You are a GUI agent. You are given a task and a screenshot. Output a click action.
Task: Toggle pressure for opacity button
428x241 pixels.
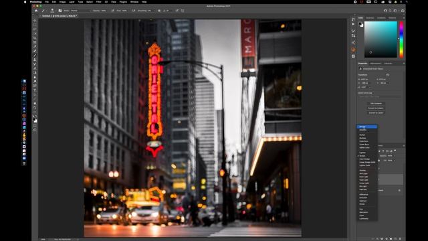113,11
